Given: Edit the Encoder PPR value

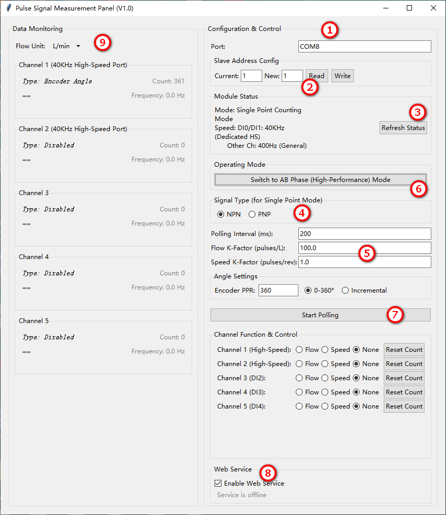Looking at the screenshot, I should pos(278,290).
